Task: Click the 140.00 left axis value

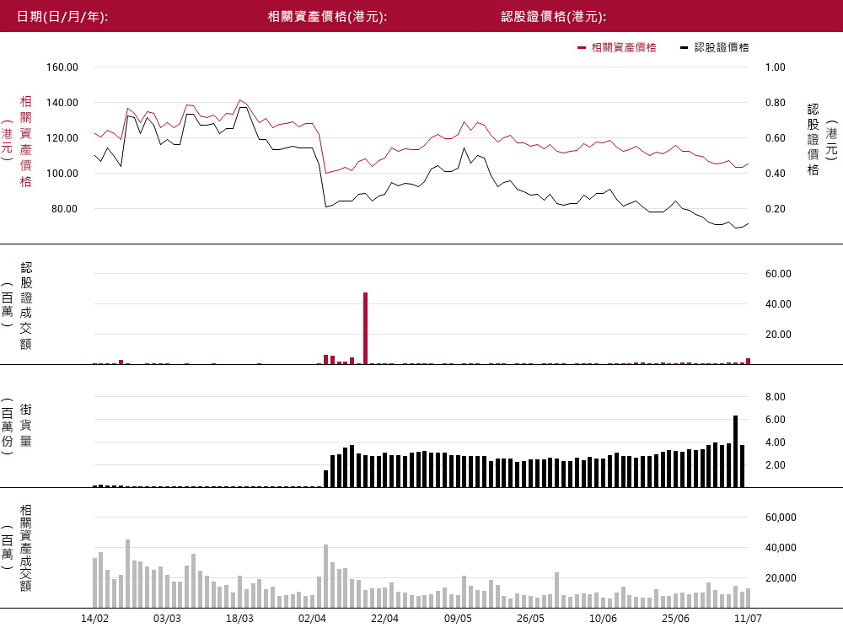Action: [62, 103]
